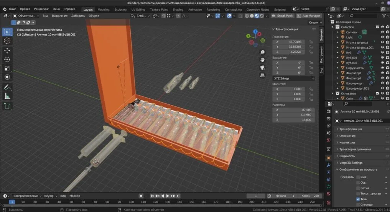This screenshot has width=390, height=212.
Task: Collapse the Основание collection
Action: [x=332, y=93]
